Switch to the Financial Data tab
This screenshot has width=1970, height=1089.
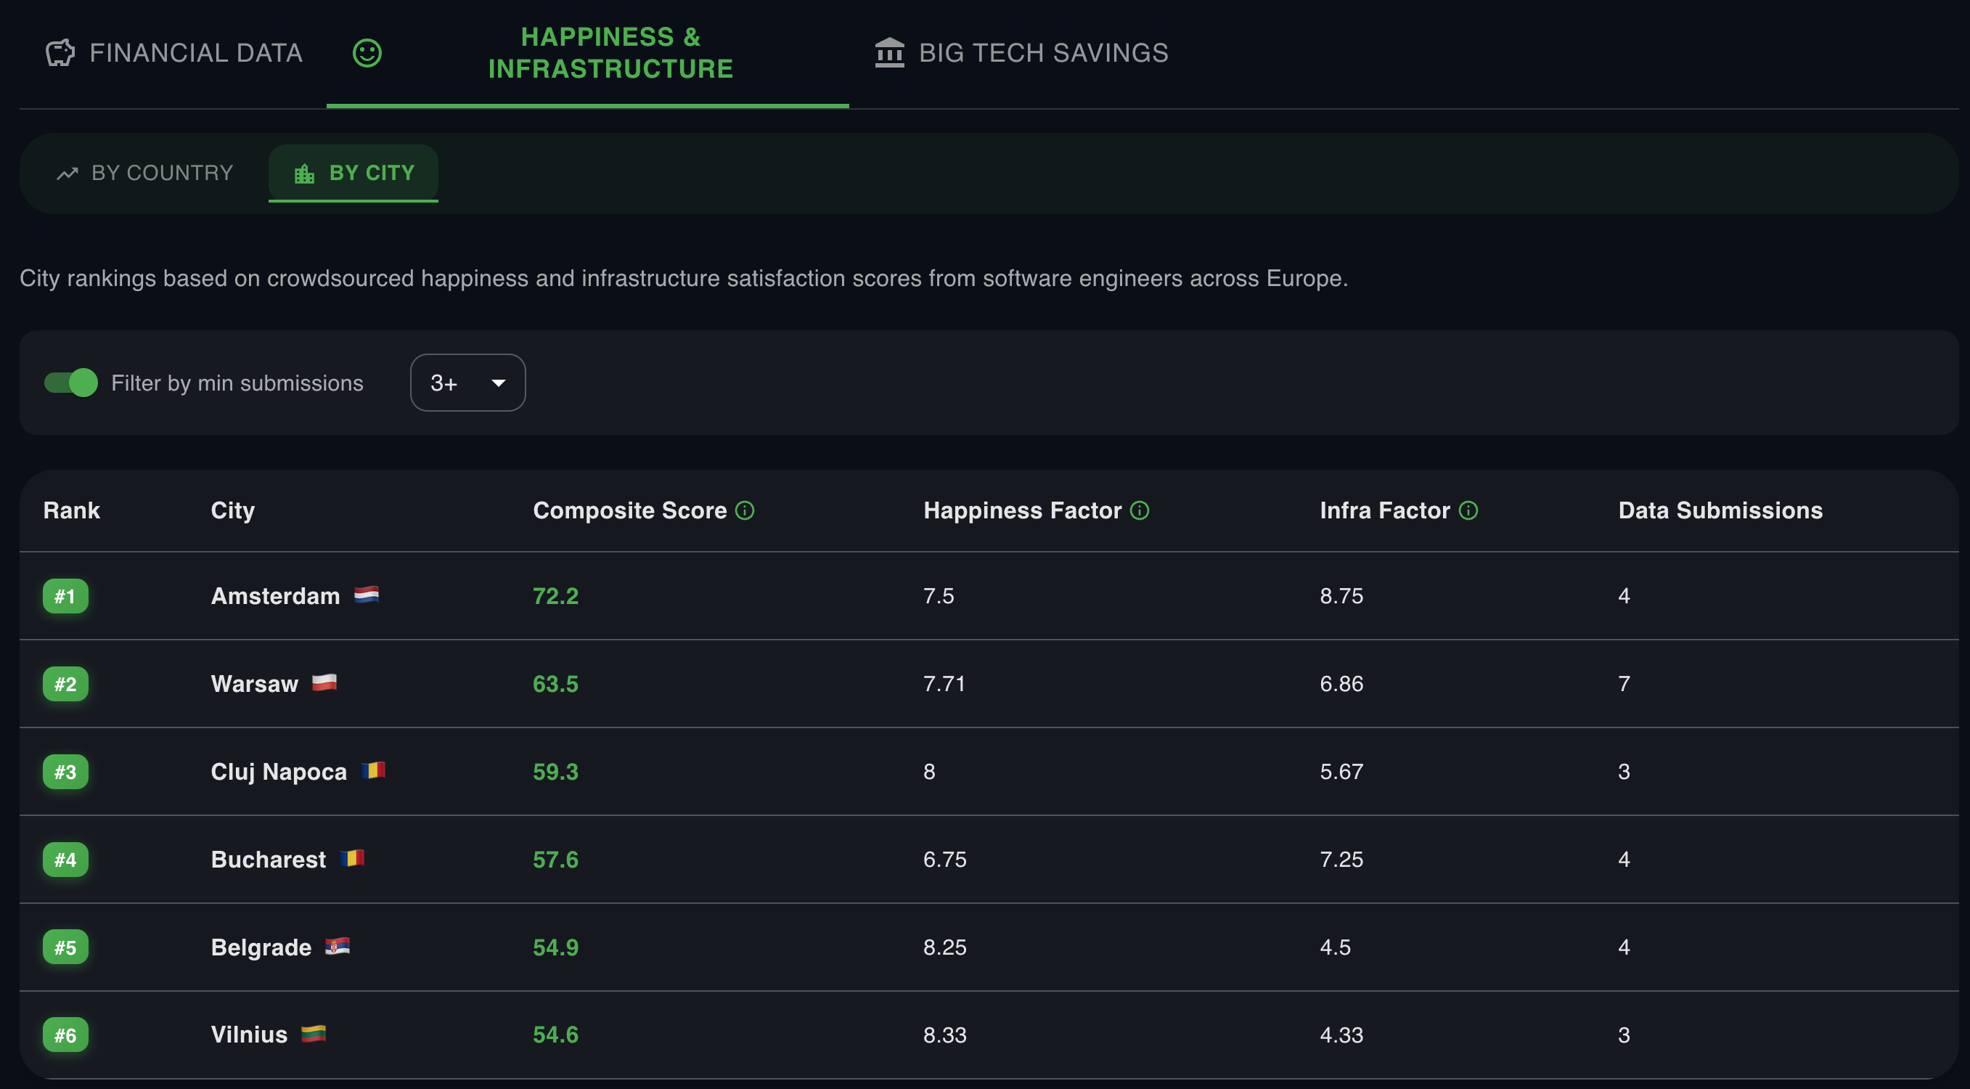point(196,53)
